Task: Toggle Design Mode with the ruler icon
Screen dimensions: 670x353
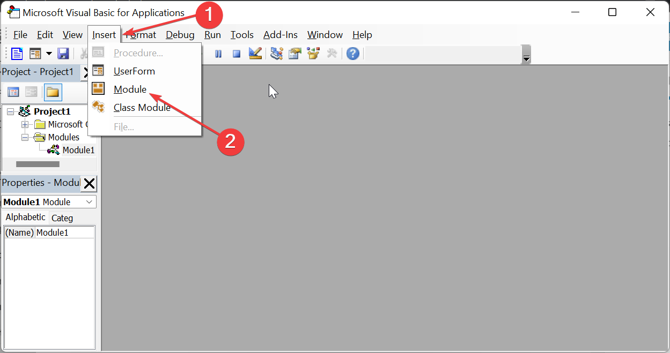Action: click(x=255, y=53)
